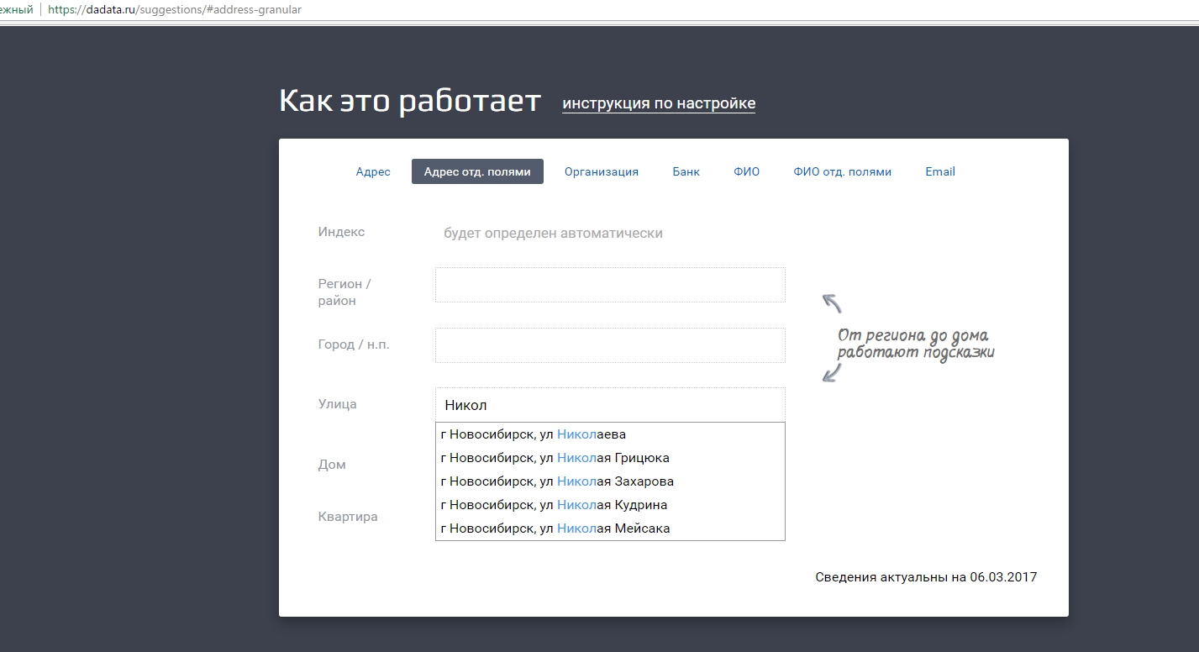Click the Индекс auto-detected placeholder text

tap(553, 234)
